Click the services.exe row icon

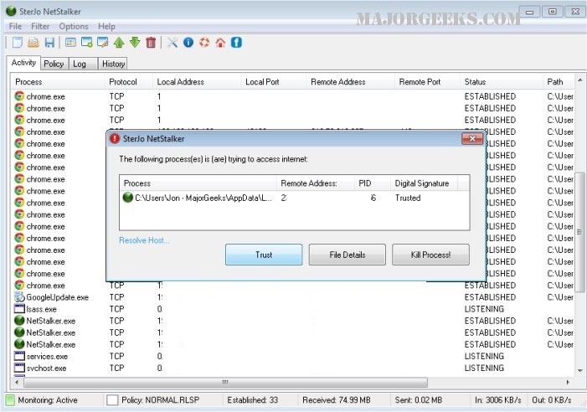tap(19, 356)
